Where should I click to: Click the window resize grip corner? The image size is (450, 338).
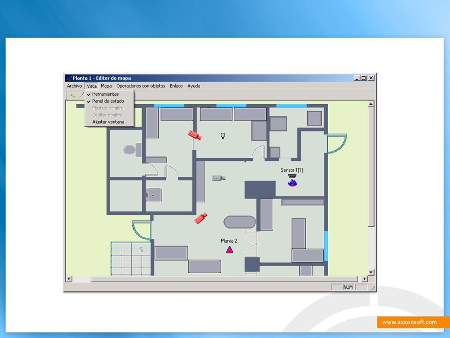(x=373, y=288)
